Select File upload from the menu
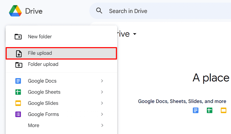Screen dimensions: 231x134 point(40,53)
